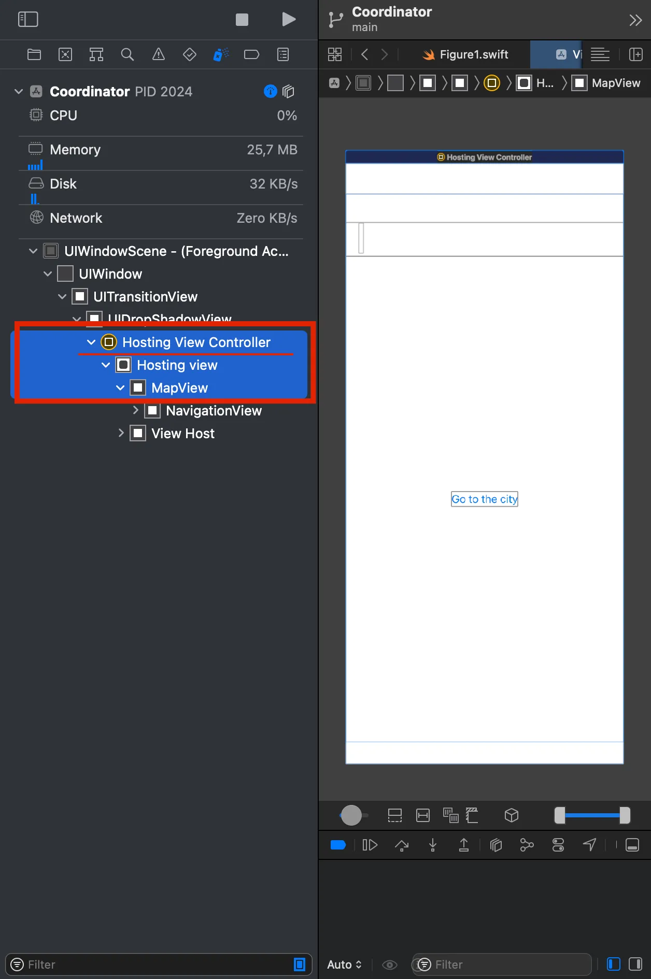
Task: Click the debug memory graph icon
Action: 527,845
